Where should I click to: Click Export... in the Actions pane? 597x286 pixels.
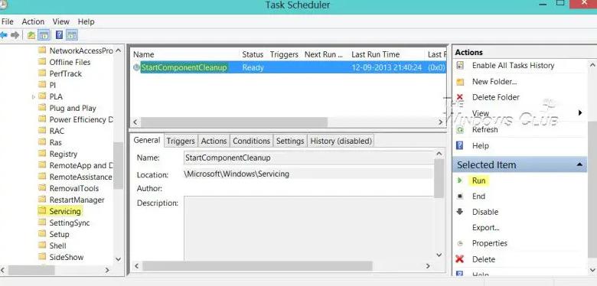[x=486, y=228]
